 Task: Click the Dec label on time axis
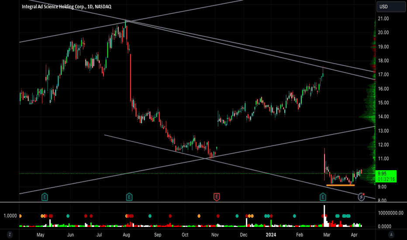click(x=244, y=235)
